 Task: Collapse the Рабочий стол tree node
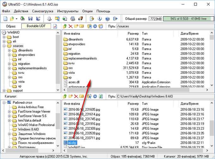[x=4, y=103]
